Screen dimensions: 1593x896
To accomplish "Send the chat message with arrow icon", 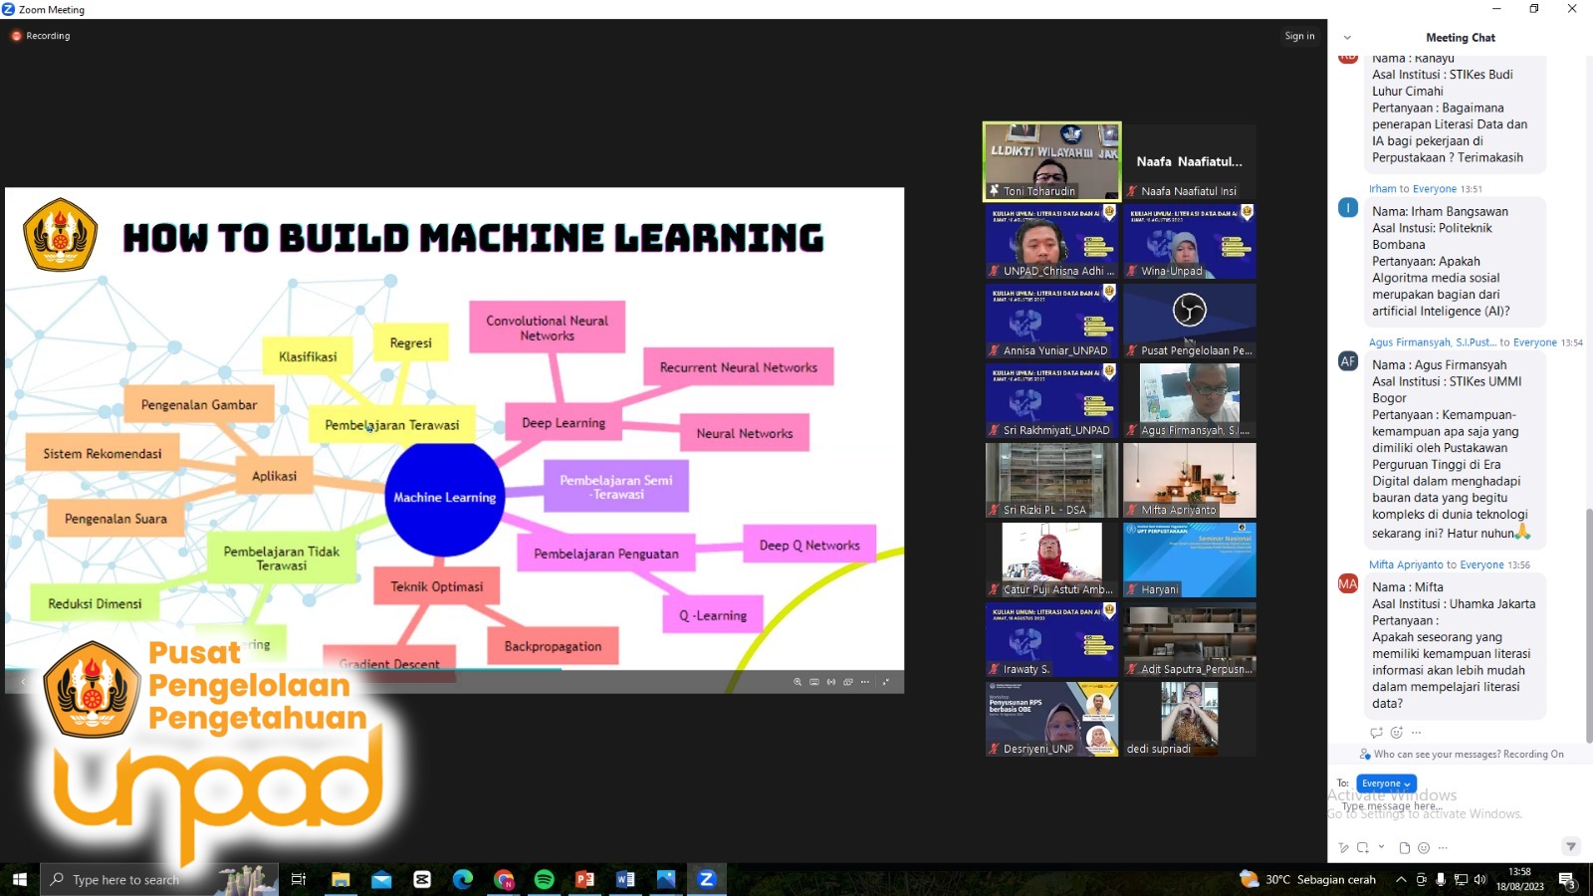I will click(1571, 846).
